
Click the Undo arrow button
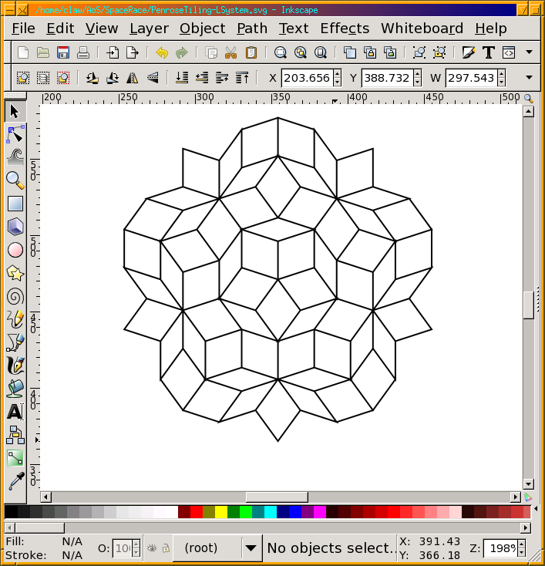(161, 52)
